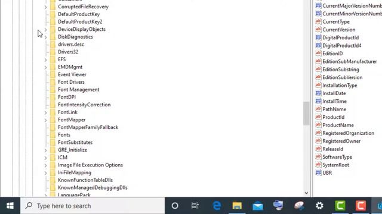Click the DigitalProductId4 binary value icon
The height and width of the screenshot is (214, 382).
click(x=318, y=45)
